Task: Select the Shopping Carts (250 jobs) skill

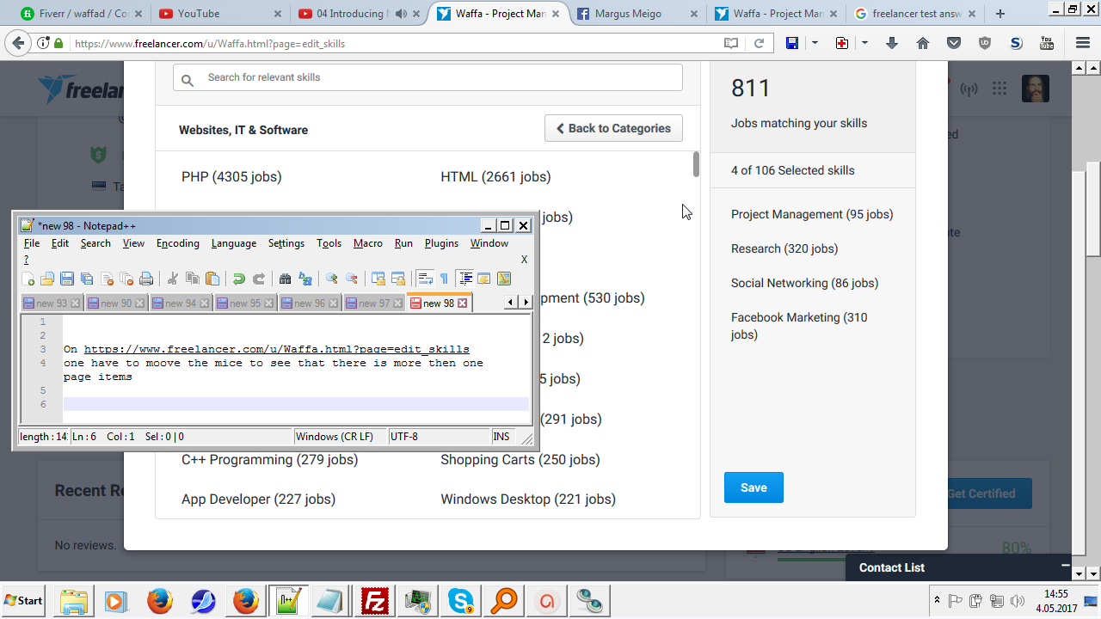Action: (520, 460)
